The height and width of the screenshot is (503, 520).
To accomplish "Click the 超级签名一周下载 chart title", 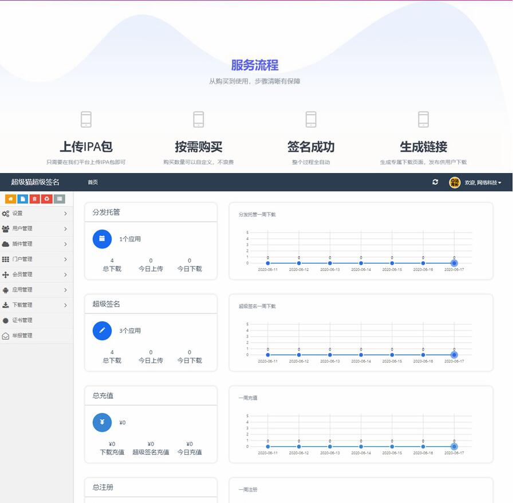I will click(x=257, y=306).
